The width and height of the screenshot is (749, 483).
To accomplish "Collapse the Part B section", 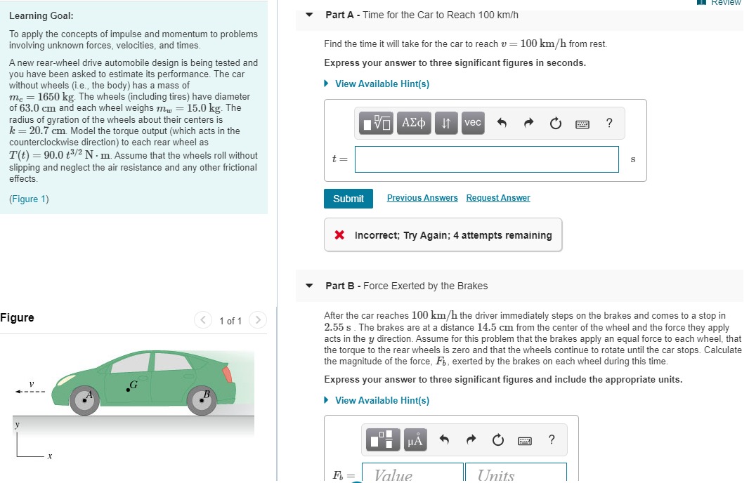I will (x=309, y=285).
